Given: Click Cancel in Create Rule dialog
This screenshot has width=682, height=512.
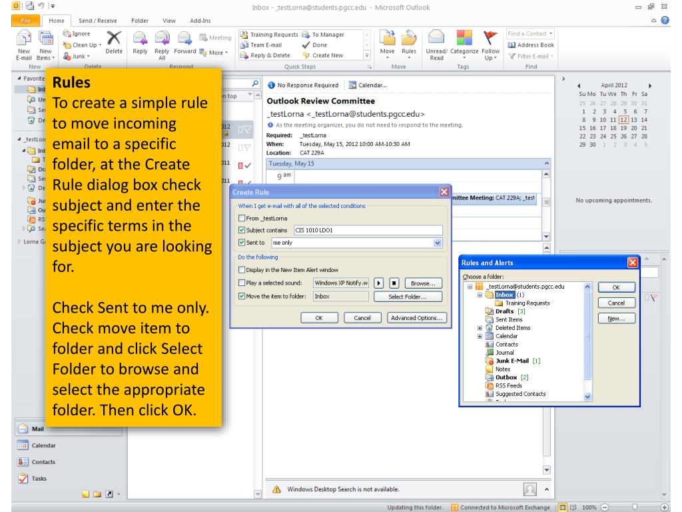Looking at the screenshot, I should point(362,318).
